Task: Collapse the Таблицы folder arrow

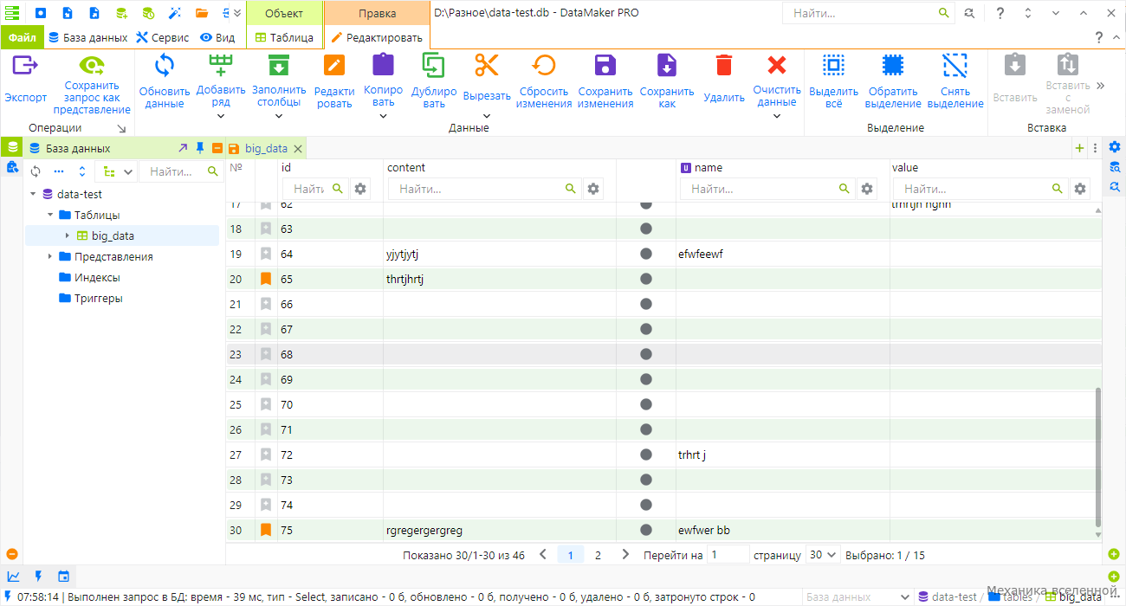Action: point(50,215)
